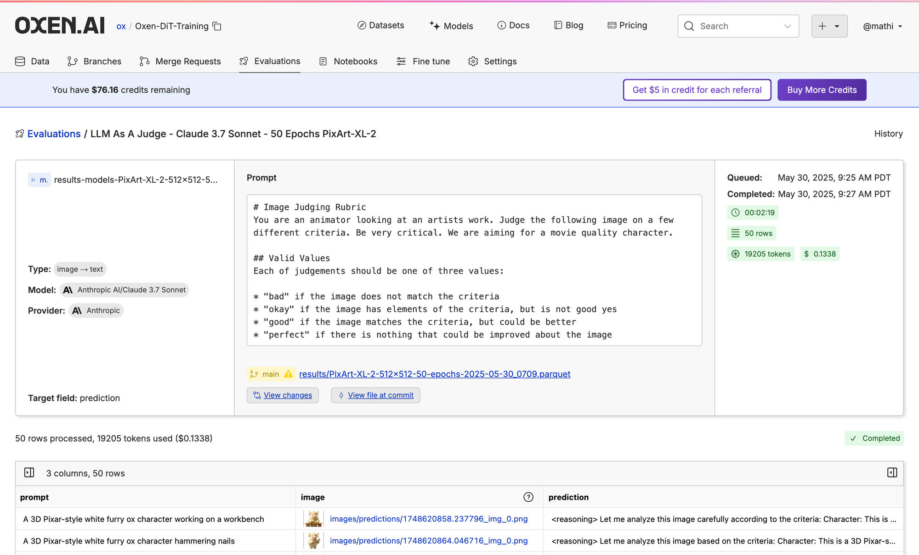Click Buy More Credits button

822,90
